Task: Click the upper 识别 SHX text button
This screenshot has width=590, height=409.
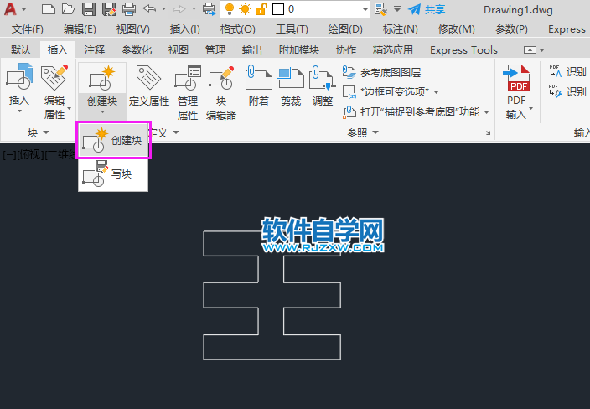Action: [x=567, y=71]
